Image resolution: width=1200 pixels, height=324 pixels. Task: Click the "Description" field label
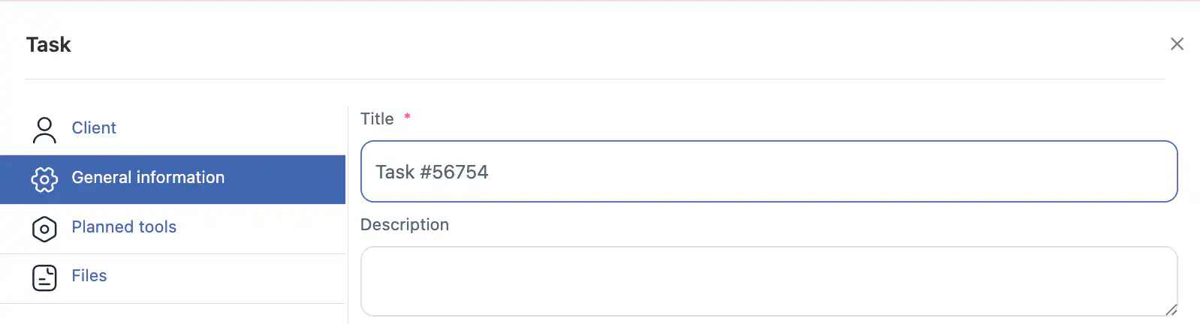point(405,225)
